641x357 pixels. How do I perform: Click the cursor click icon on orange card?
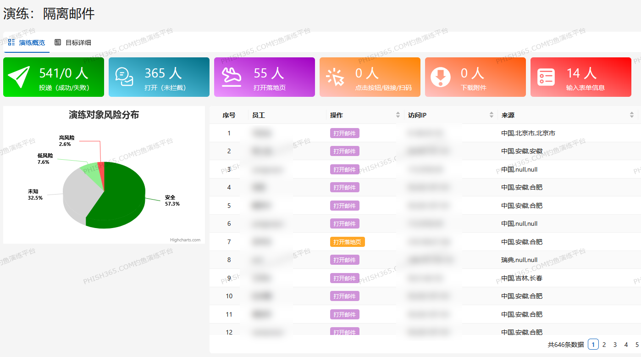335,77
